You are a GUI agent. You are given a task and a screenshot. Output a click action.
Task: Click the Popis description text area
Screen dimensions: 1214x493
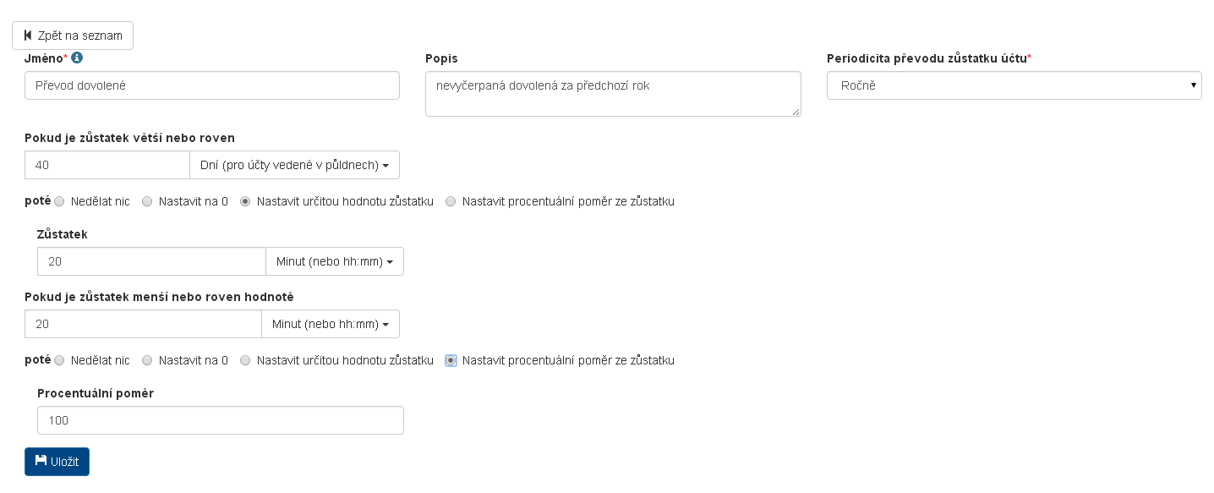click(x=612, y=93)
